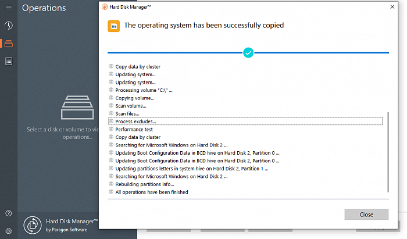
Task: Click the Hard Disk Manager logo at bottom
Action: tap(33, 226)
